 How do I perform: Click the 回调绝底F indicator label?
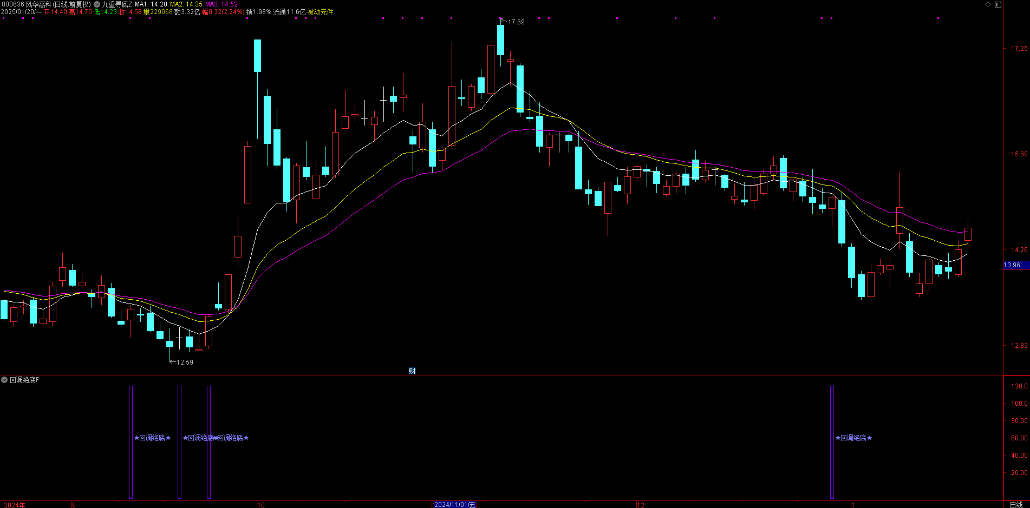tap(24, 380)
